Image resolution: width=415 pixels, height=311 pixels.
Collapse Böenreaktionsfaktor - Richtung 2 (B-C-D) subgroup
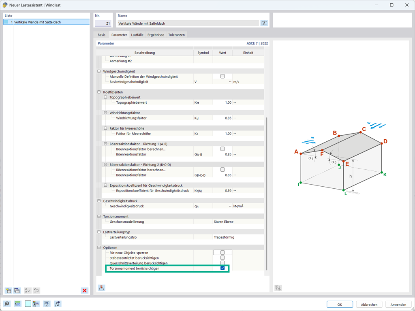point(105,164)
